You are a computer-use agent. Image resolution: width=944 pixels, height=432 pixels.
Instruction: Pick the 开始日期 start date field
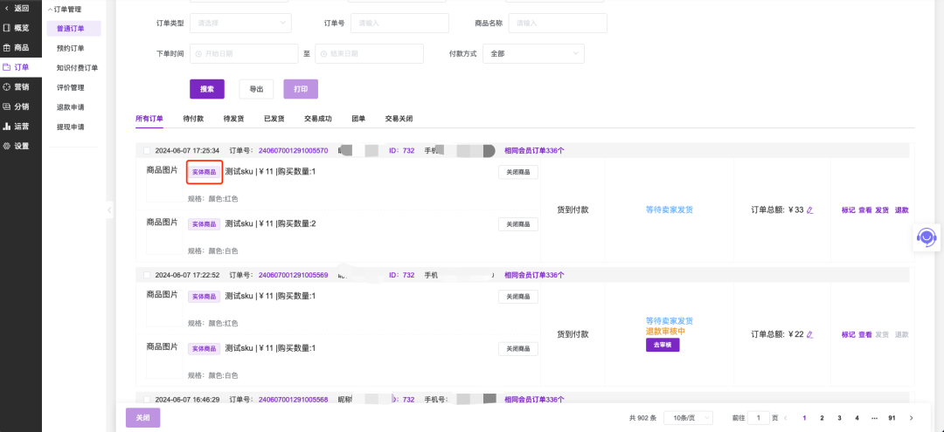click(x=243, y=54)
